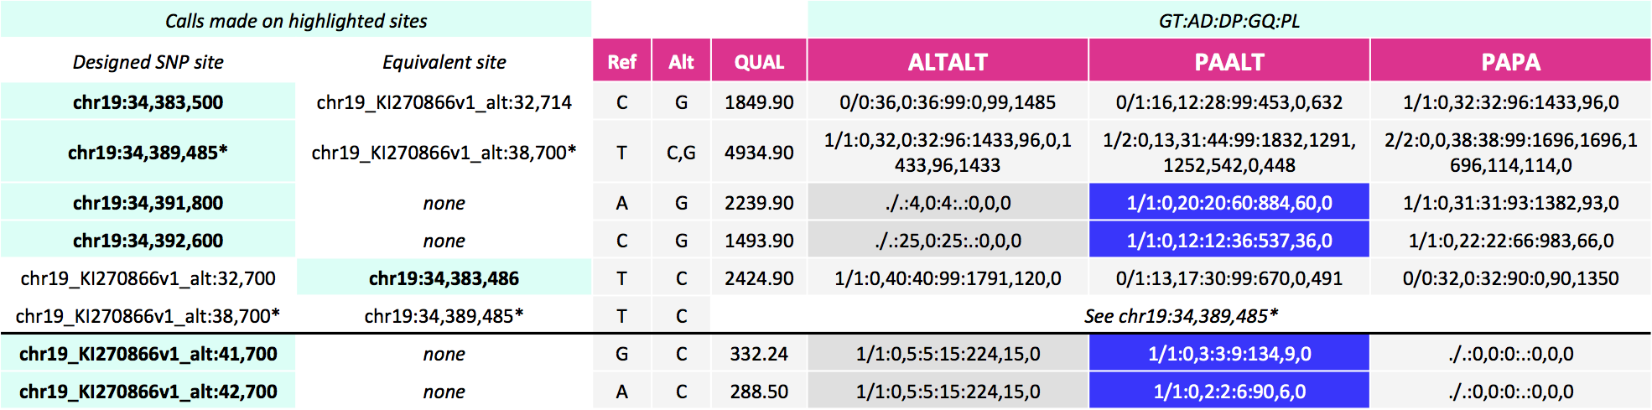The width and height of the screenshot is (1652, 410).
Task: Select the chr19_KI270866v1_alt:41,700 row label
Action: pos(148,354)
